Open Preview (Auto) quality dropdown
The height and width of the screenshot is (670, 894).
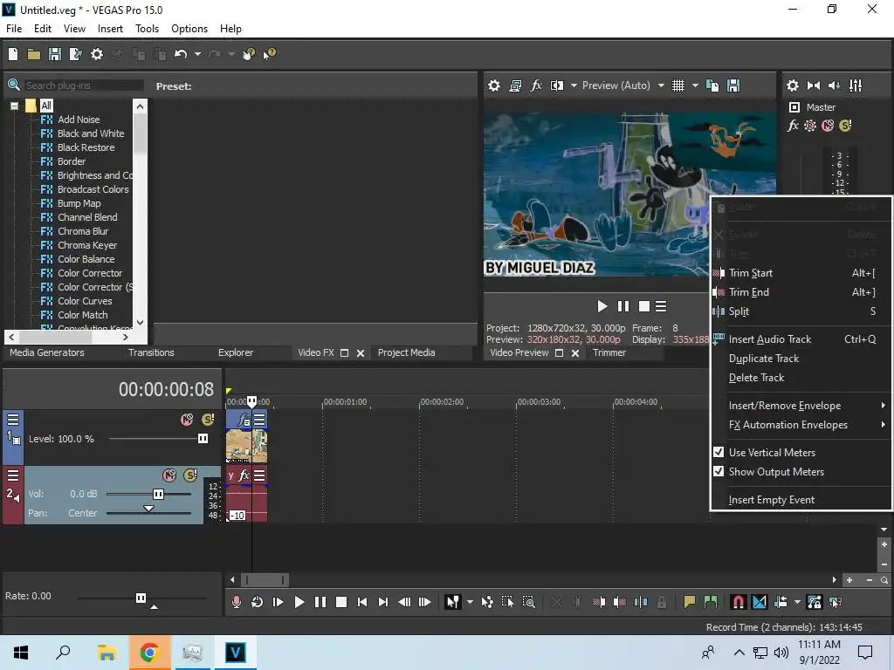(661, 85)
